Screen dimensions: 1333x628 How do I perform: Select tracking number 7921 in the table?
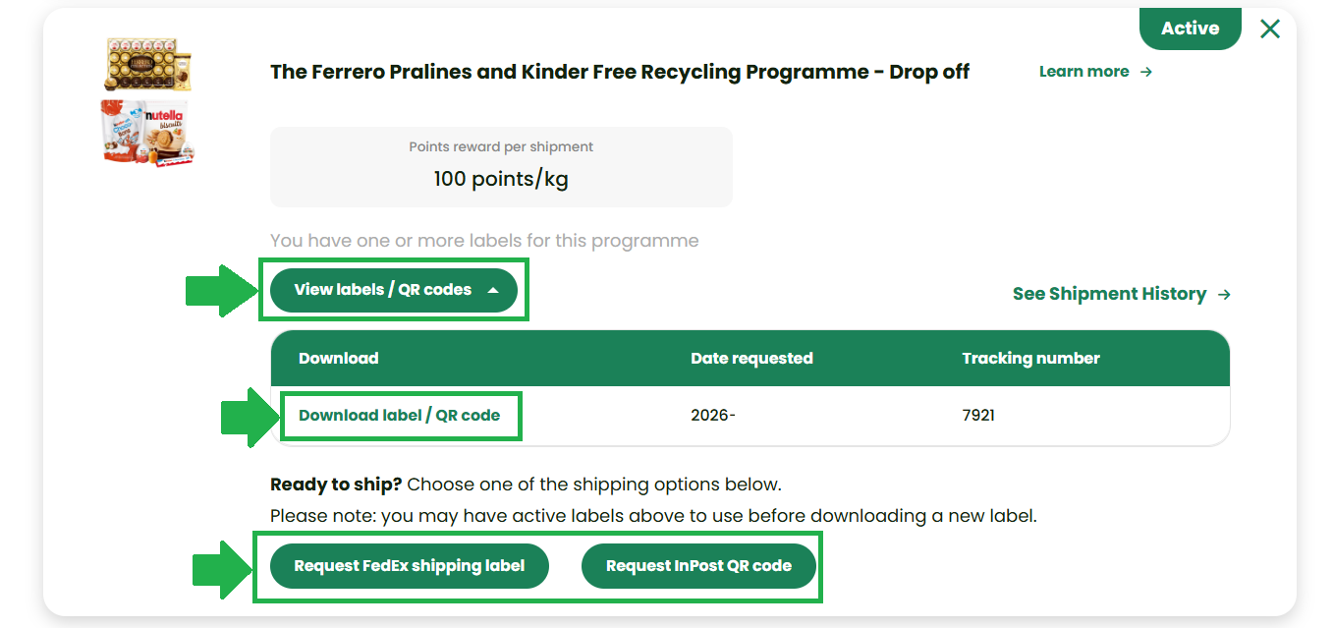tap(978, 416)
